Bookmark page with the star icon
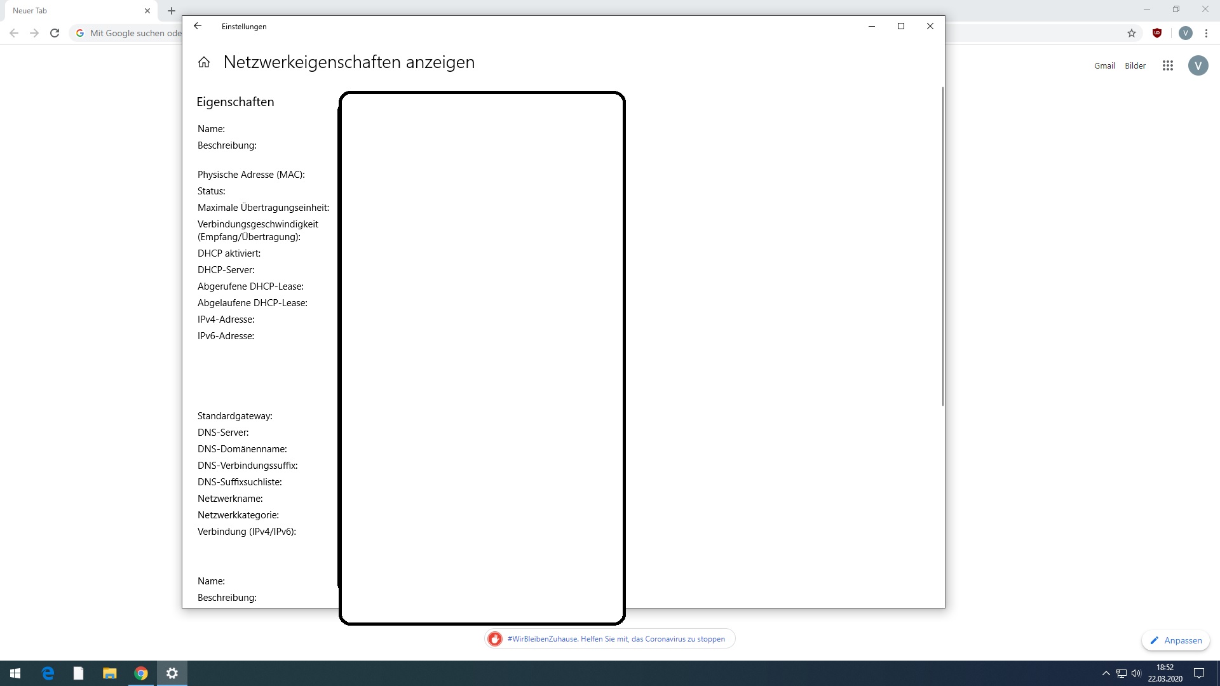 pos(1132,33)
